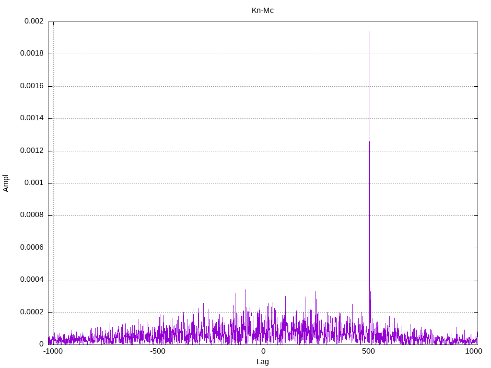This screenshot has height=368, width=491.
Task: Click the 0.0014 y-axis tick label
Action: (32, 118)
